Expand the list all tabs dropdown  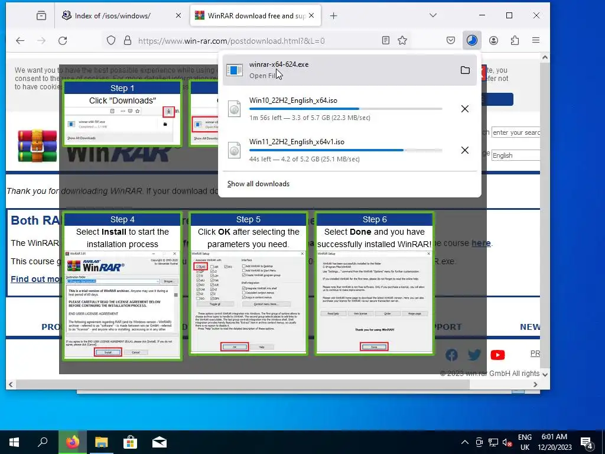click(x=433, y=15)
